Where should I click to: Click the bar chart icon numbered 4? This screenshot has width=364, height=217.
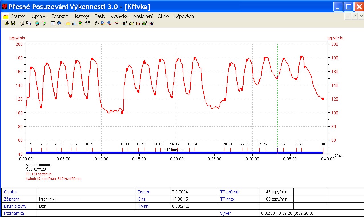tap(145, 23)
